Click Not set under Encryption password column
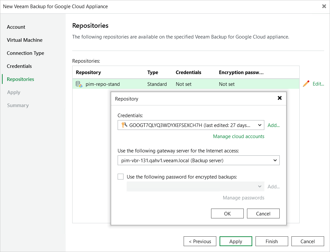Image resolution: width=330 pixels, height=252 pixels. [x=227, y=84]
